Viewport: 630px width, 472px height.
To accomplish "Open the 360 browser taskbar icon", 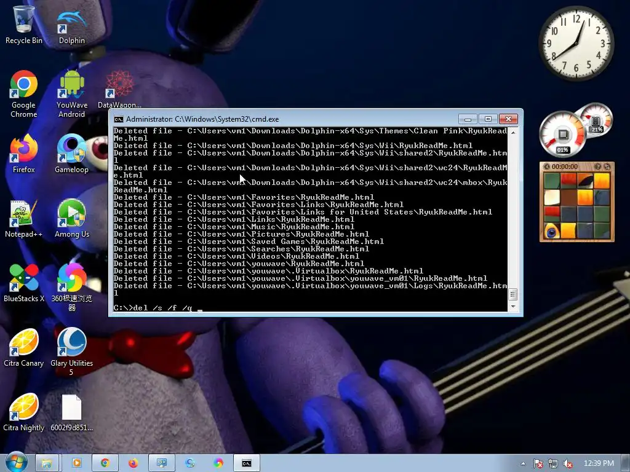I will [x=218, y=463].
